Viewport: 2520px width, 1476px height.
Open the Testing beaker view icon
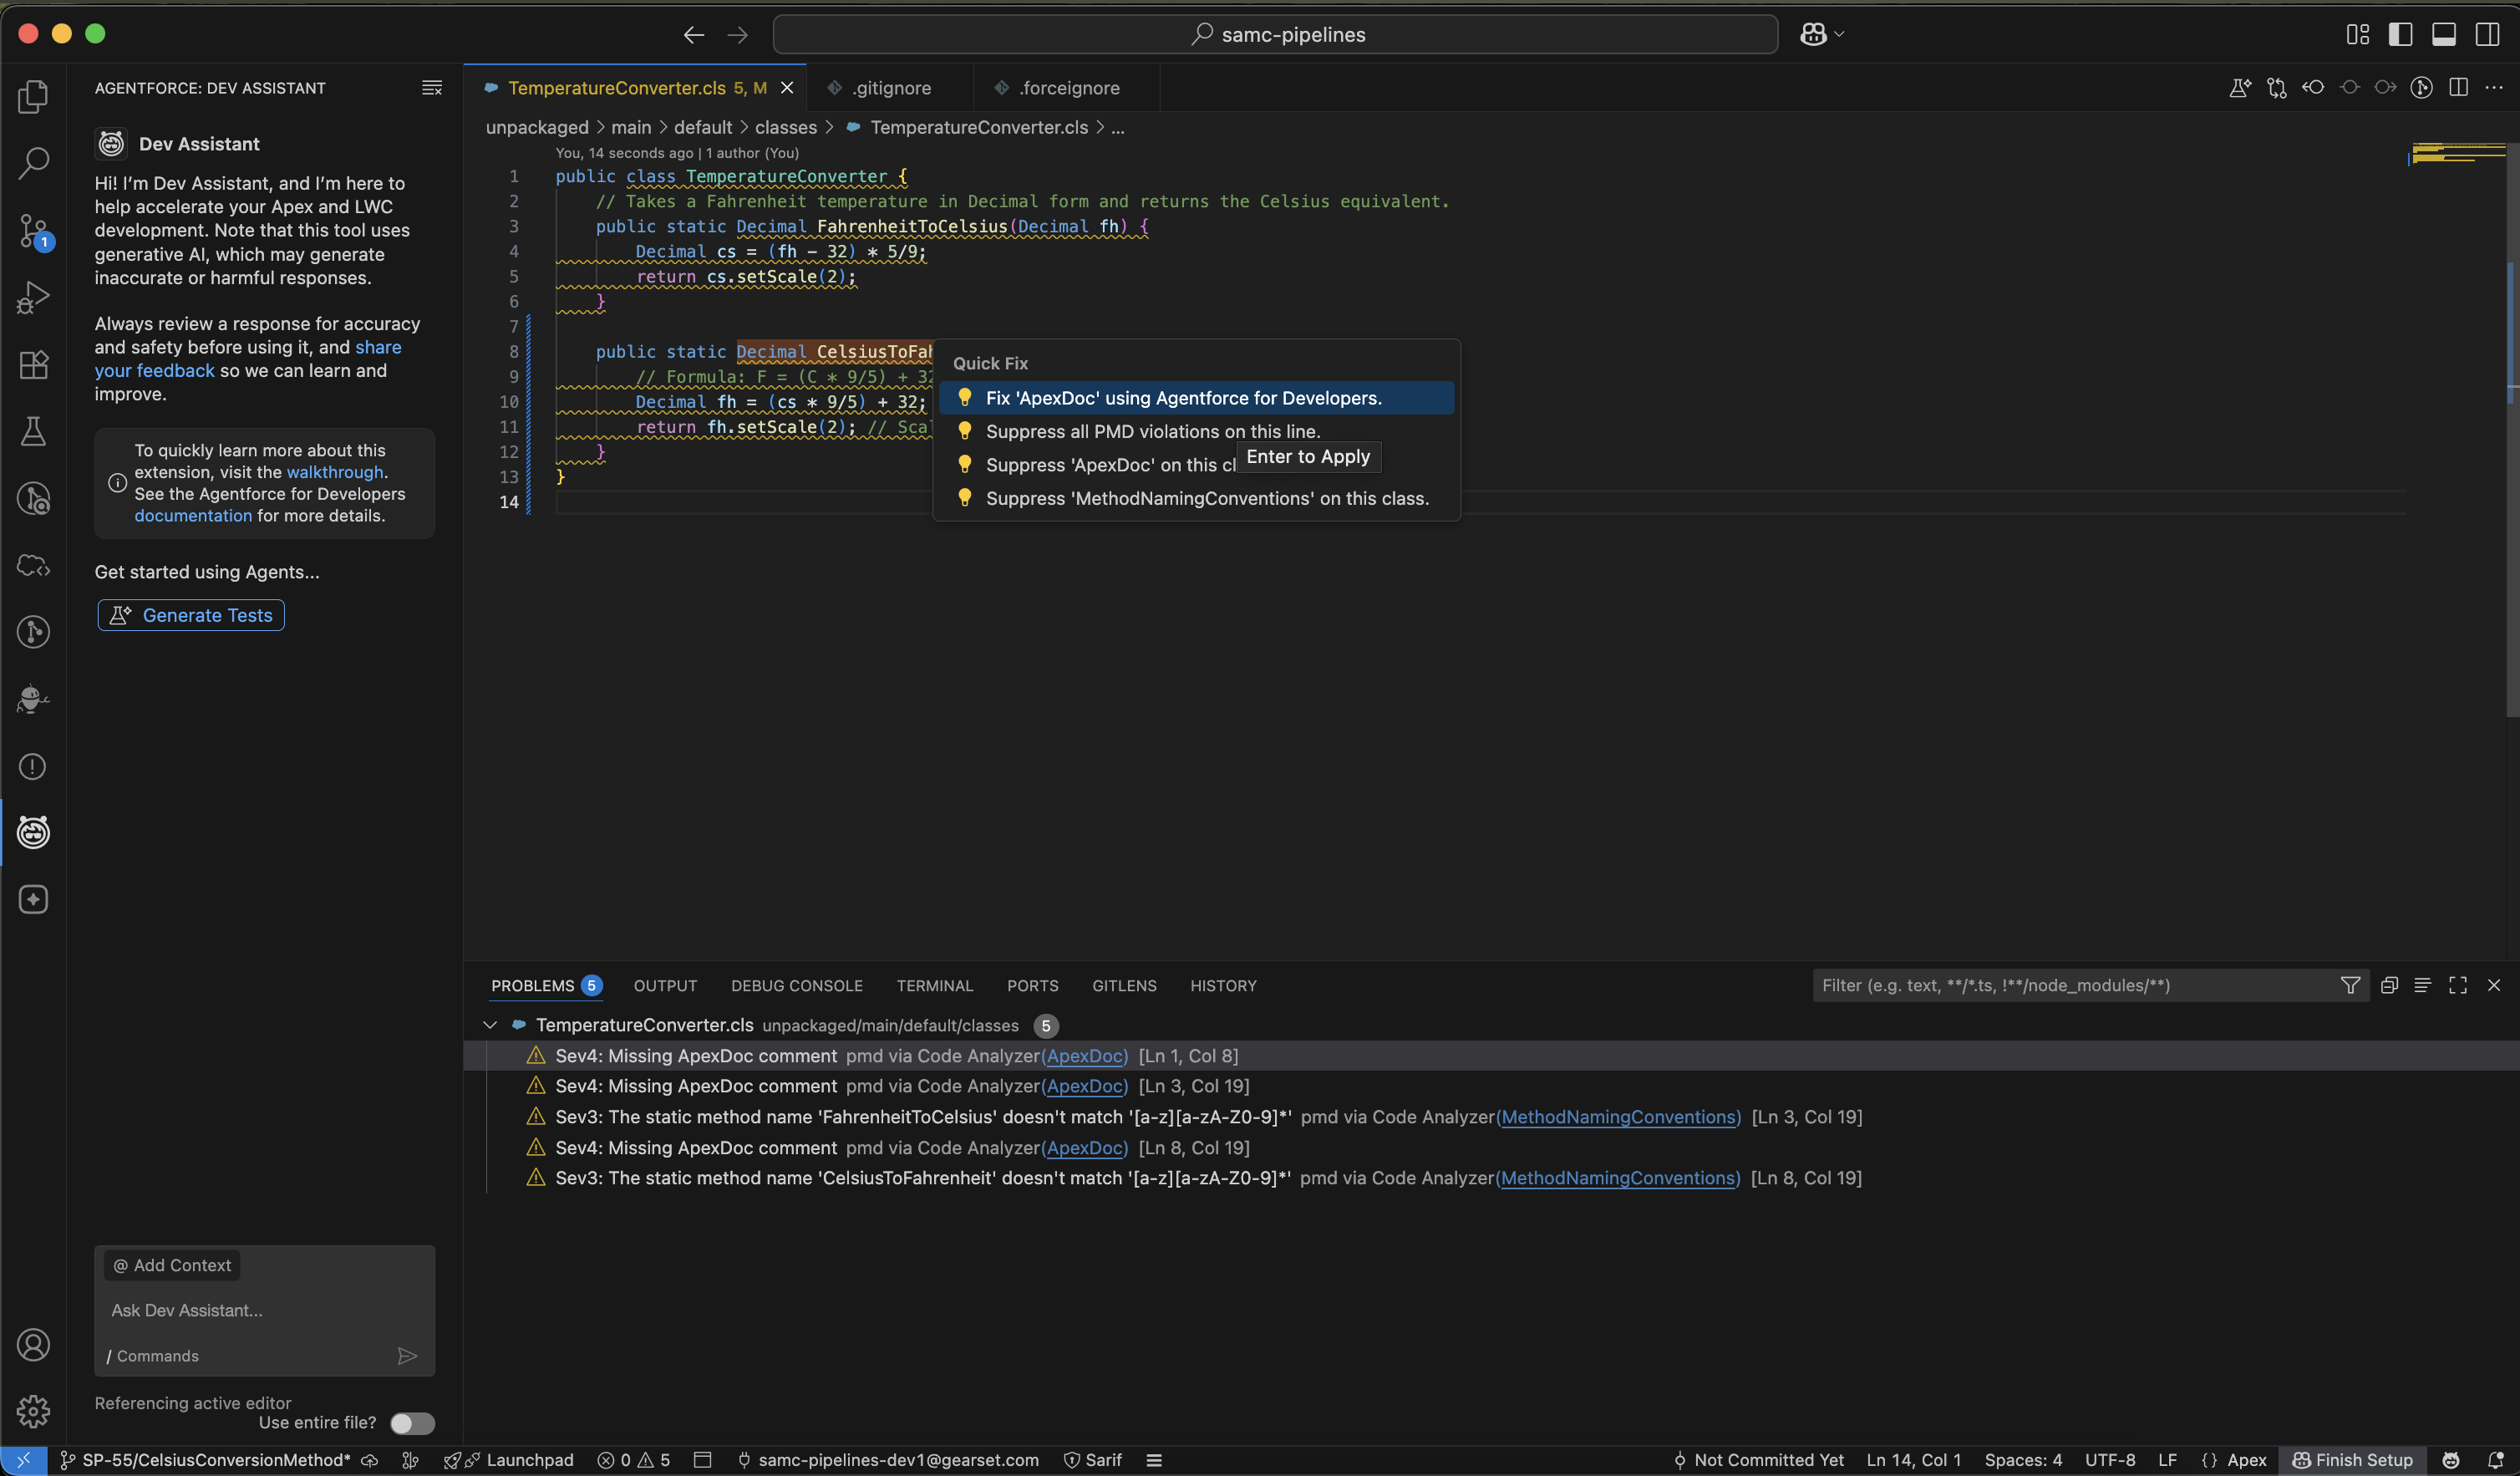(33, 431)
